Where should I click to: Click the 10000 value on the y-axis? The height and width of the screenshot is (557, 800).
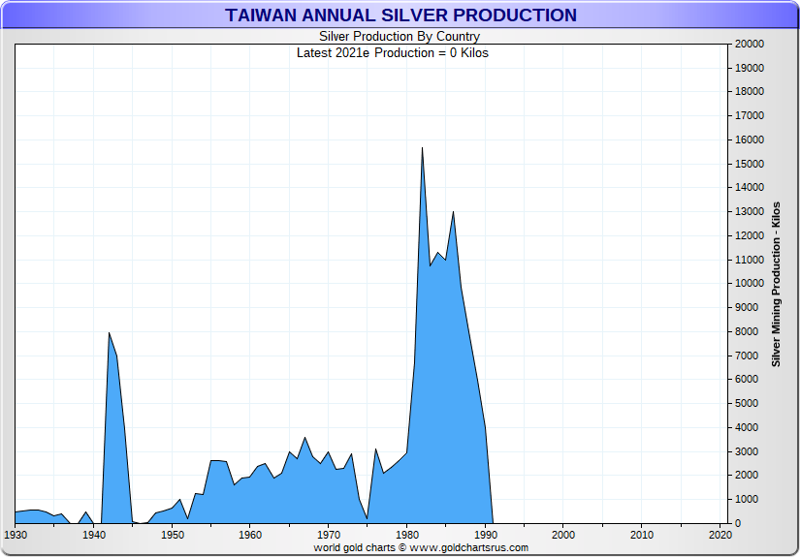tap(751, 284)
